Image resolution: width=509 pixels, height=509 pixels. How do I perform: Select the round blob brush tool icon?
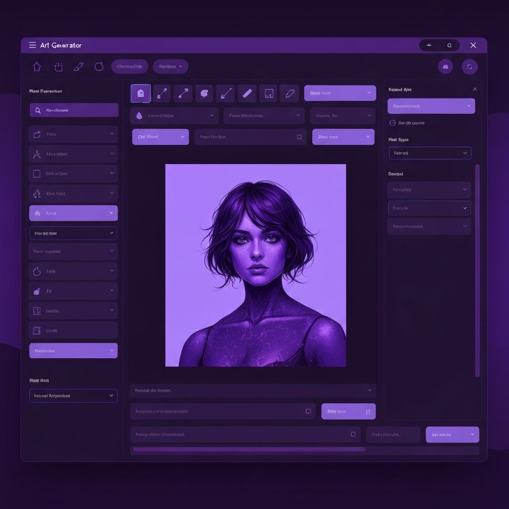204,93
